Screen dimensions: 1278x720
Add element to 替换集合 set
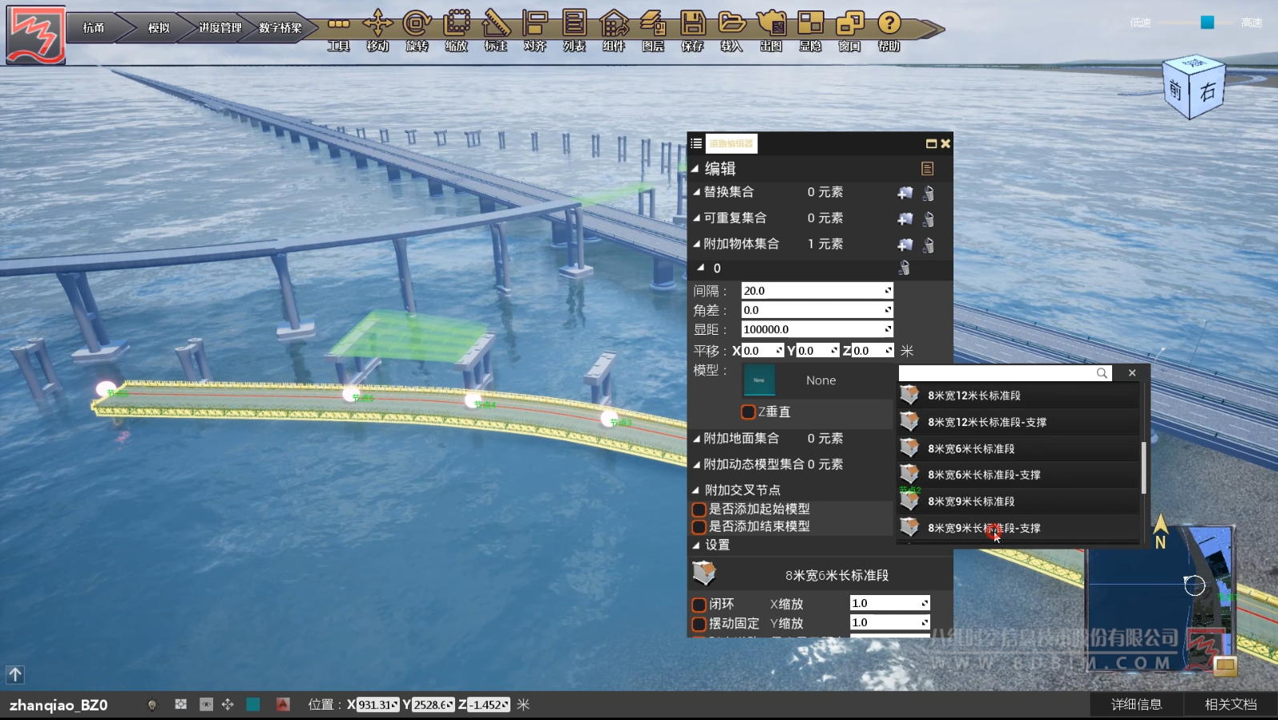point(905,192)
